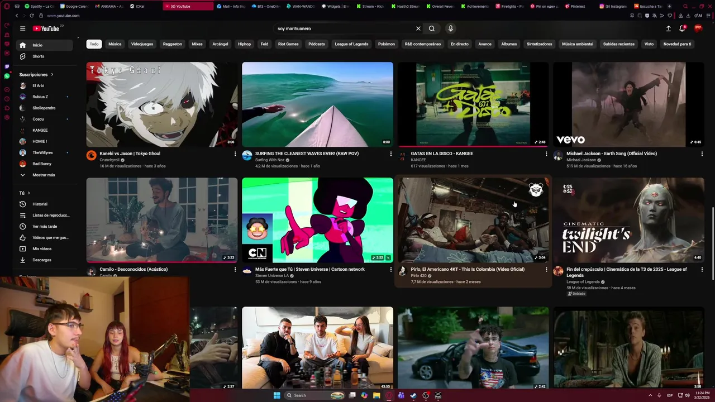Click the browser reload button

(x=31, y=16)
